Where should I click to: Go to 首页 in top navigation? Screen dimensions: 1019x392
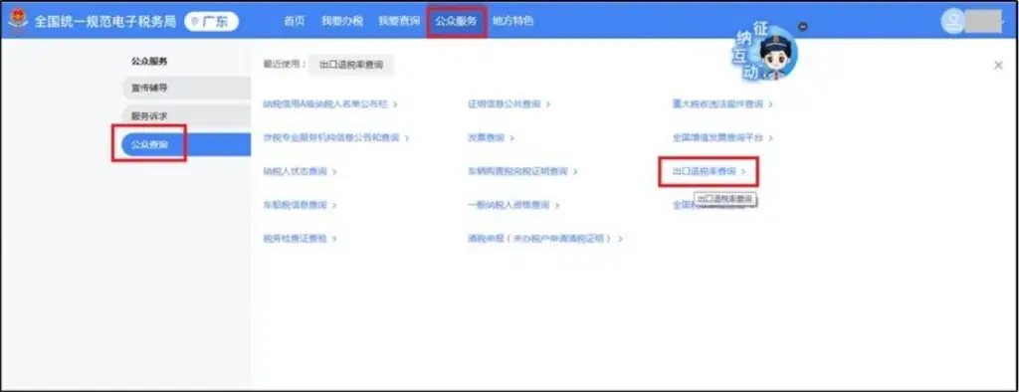[x=294, y=21]
